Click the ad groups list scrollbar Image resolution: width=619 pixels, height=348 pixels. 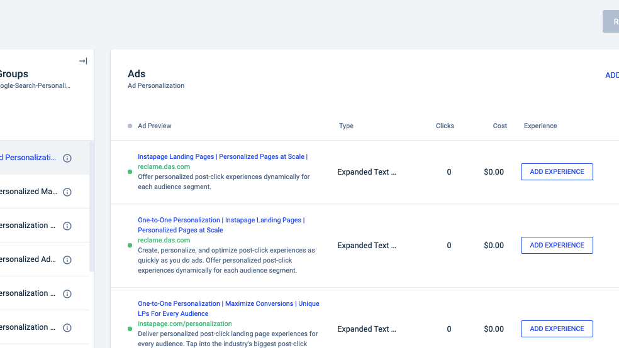pos(91,207)
